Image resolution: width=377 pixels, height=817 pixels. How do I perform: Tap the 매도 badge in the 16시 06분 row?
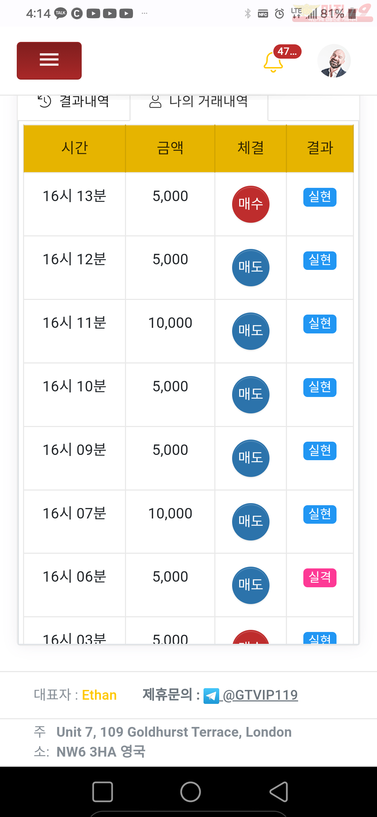point(251,585)
